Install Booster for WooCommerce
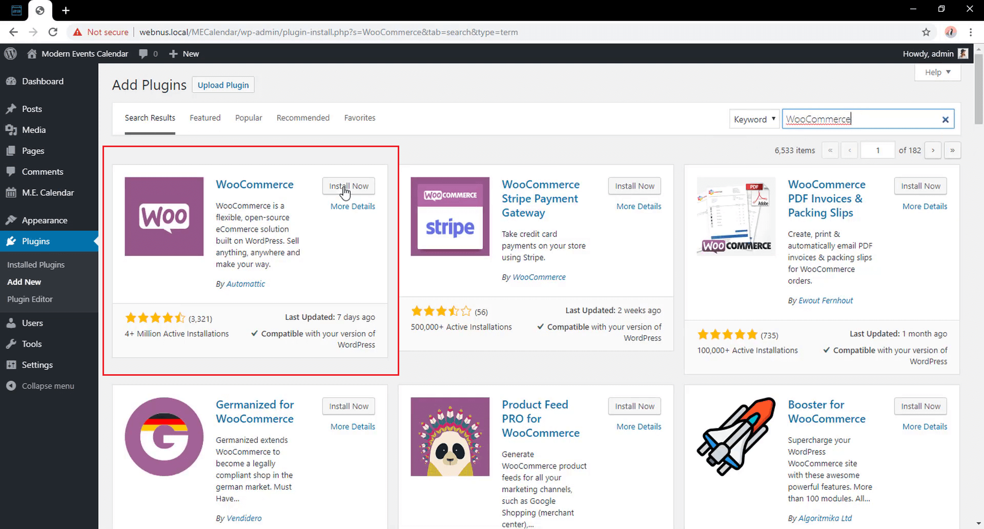The width and height of the screenshot is (984, 529). [920, 406]
